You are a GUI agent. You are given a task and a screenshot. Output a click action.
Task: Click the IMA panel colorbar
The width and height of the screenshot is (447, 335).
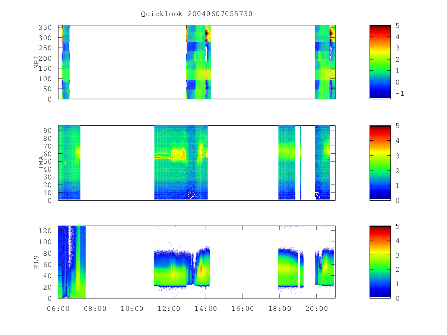pos(380,163)
